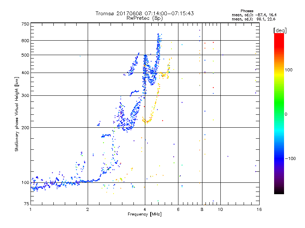The height and width of the screenshot is (228, 305).
Task: Click the x-axis tick label '10'
Action: 220,209
